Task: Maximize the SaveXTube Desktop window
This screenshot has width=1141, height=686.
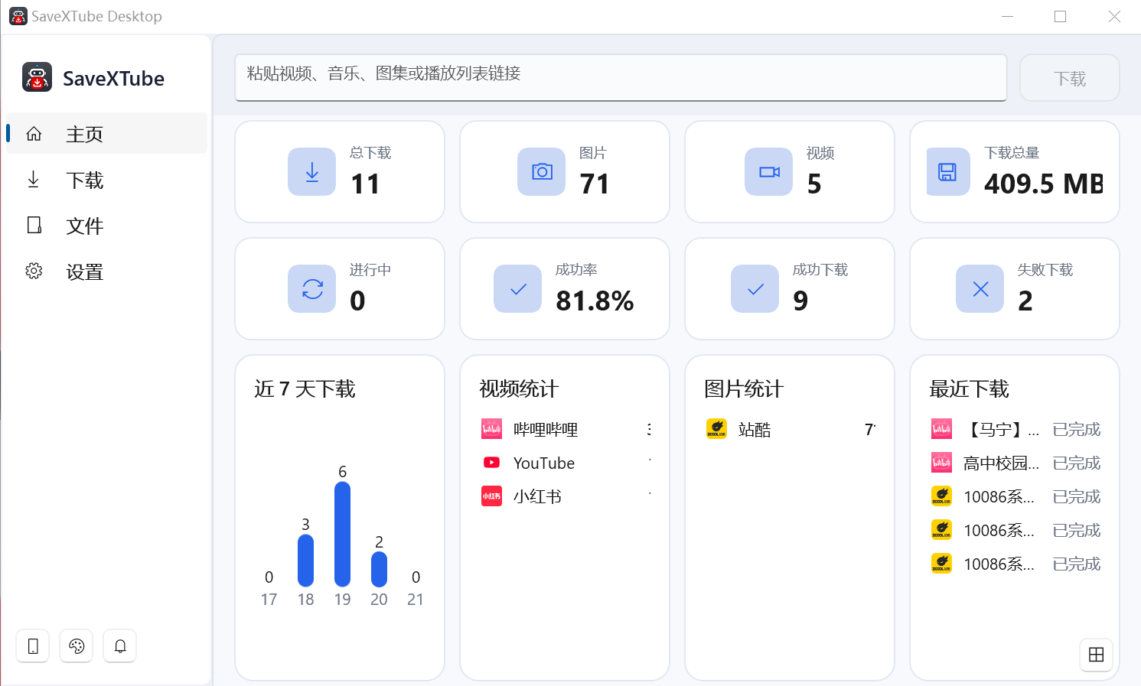Action: click(1060, 16)
